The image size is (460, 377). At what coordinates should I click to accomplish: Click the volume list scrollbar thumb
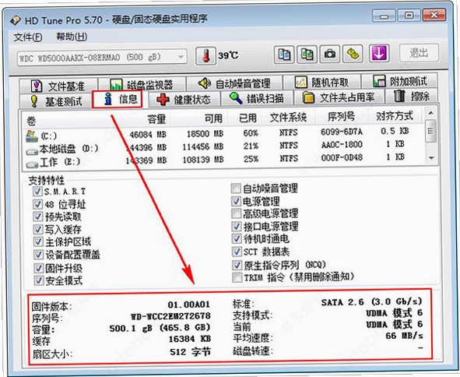click(430, 131)
